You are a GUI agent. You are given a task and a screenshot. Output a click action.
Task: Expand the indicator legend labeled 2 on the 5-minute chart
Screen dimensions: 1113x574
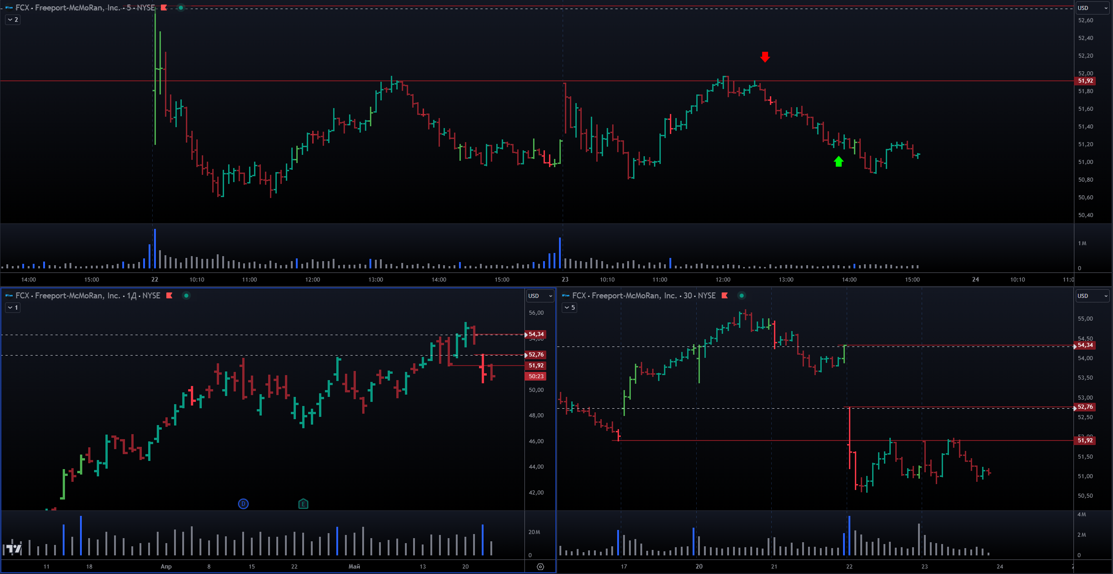tap(13, 20)
